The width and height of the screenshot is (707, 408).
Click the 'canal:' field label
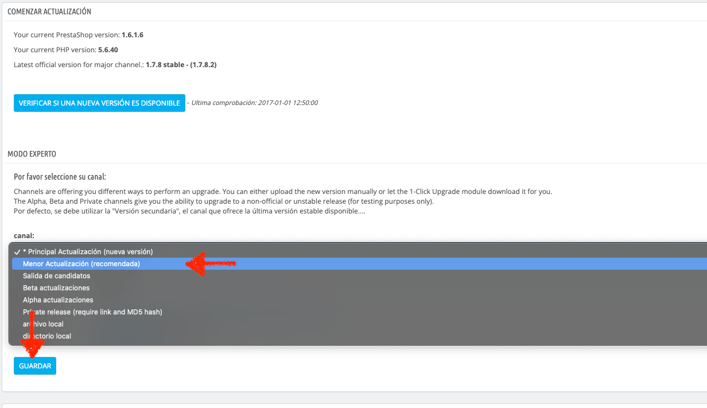pos(24,235)
